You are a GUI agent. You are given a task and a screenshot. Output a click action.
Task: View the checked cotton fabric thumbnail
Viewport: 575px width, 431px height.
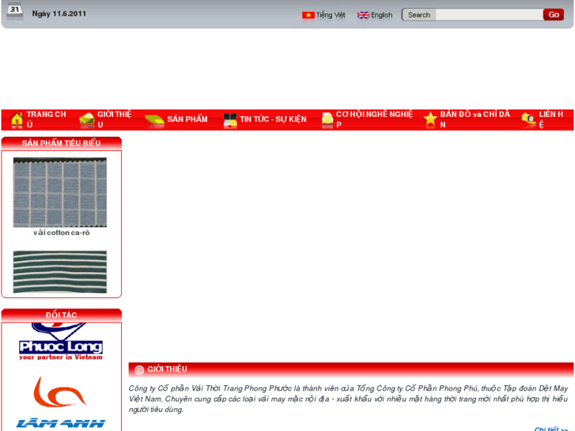(x=60, y=193)
